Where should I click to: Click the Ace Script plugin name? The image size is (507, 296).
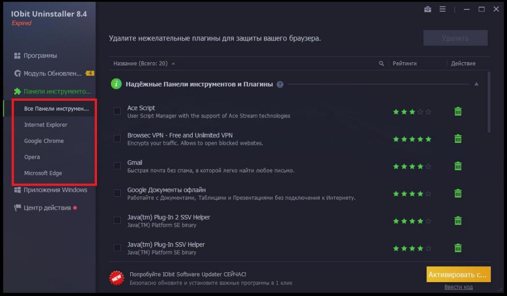[x=141, y=108]
